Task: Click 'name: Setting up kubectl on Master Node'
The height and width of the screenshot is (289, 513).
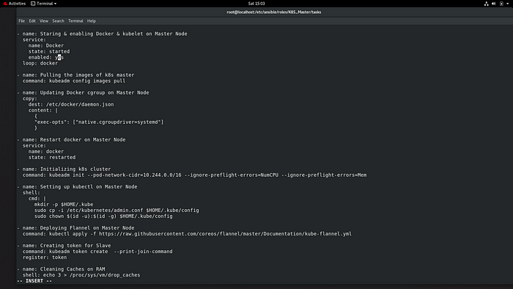Action: [80, 187]
